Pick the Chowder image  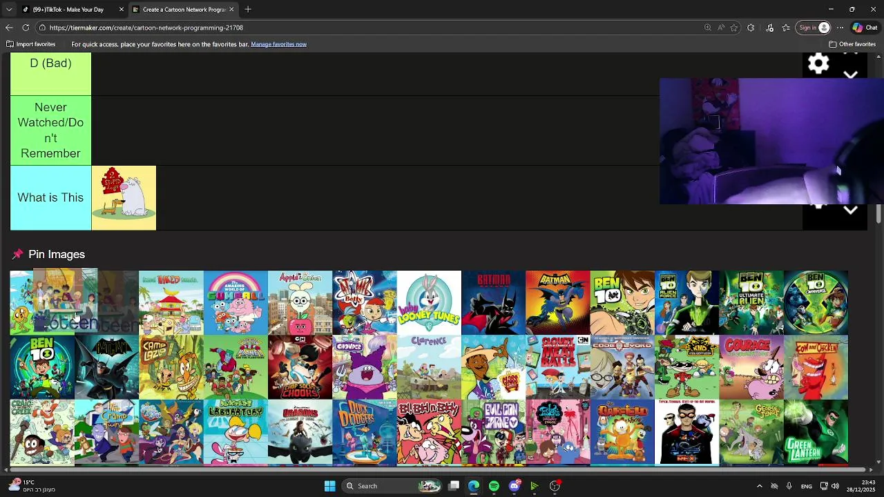tap(365, 367)
